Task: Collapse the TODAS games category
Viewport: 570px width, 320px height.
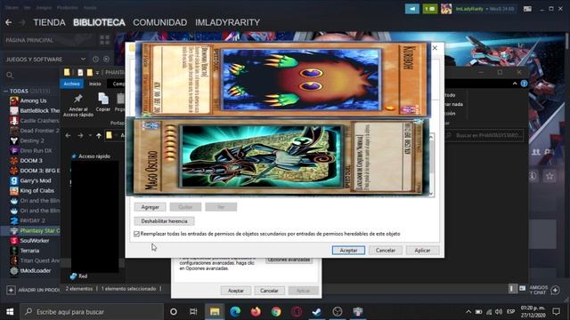Action: click(5, 91)
